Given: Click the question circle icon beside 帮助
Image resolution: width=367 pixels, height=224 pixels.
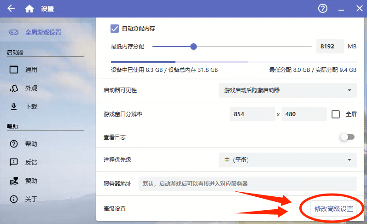Looking at the screenshot, I should point(14,144).
